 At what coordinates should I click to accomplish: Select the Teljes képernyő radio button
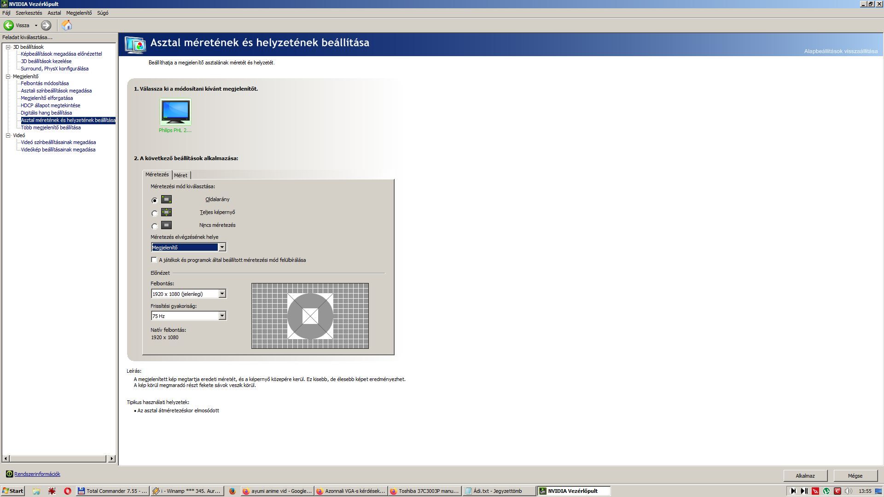pyautogui.click(x=155, y=213)
